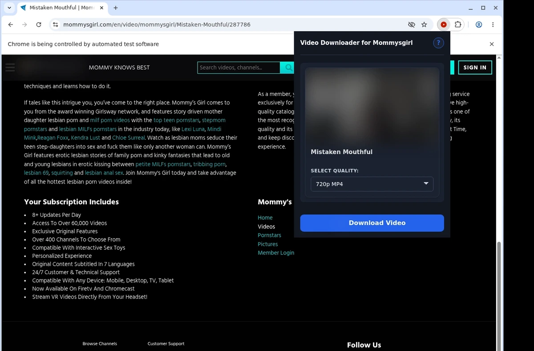This screenshot has width=534, height=351.
Task: Dismiss the automated test software infobar
Action: click(492, 44)
